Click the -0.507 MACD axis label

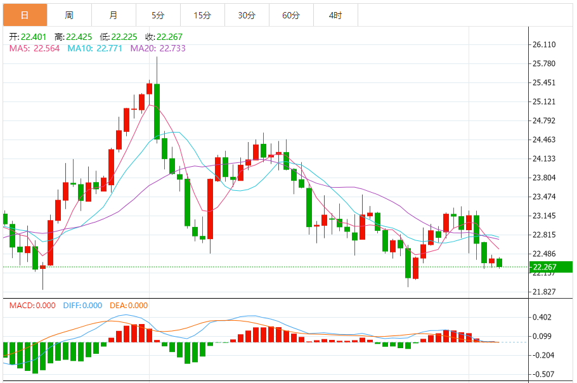click(542, 374)
